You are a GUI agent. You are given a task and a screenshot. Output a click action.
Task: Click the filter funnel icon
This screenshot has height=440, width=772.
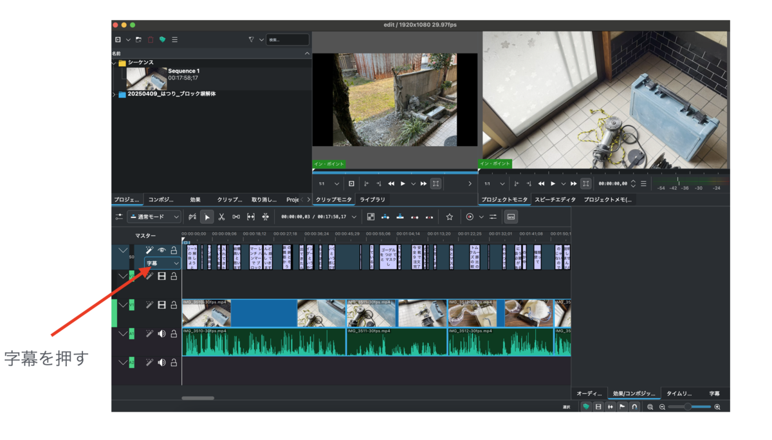pyautogui.click(x=252, y=40)
